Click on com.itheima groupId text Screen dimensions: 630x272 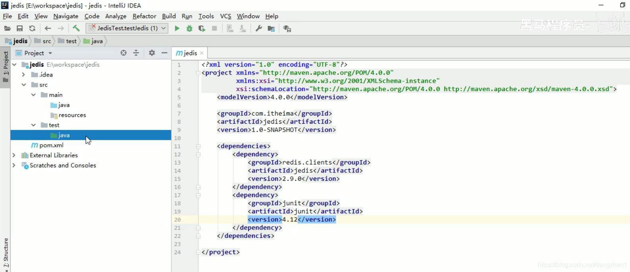[x=273, y=113]
